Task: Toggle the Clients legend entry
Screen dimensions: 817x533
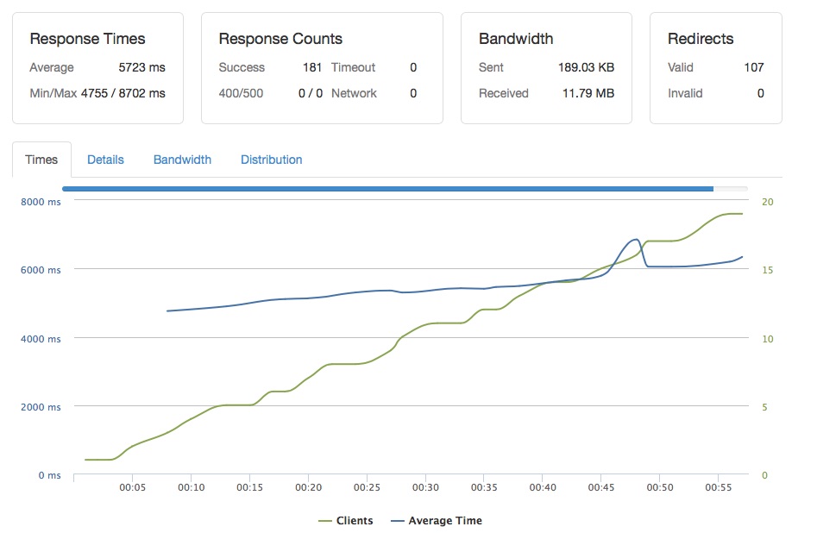Action: coord(346,521)
